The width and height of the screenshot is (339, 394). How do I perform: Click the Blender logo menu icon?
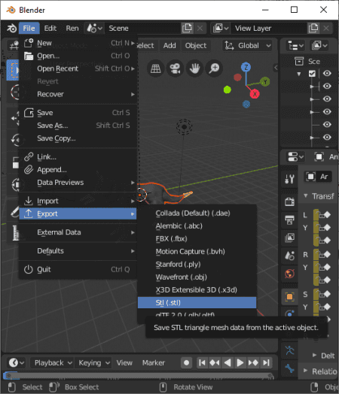11,28
